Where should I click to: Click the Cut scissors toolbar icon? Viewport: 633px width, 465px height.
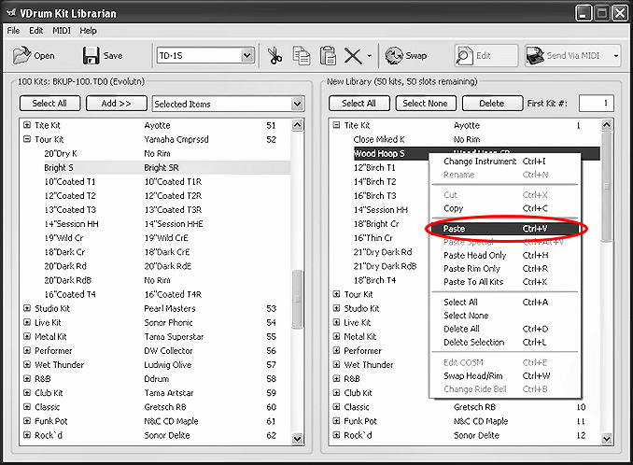tap(275, 56)
